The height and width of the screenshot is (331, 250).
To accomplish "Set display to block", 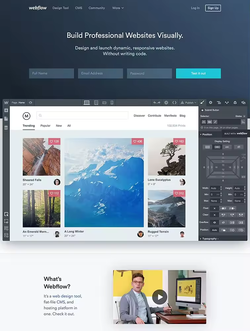I will [x=207, y=147].
